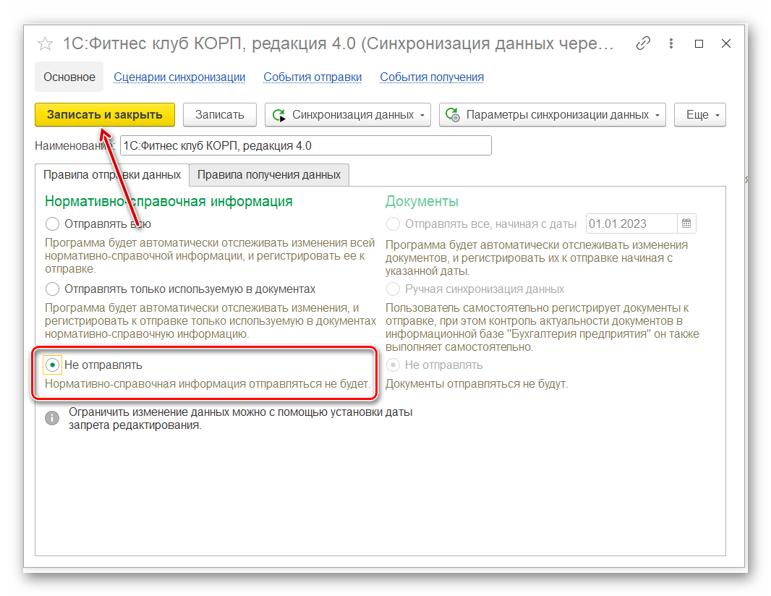771x596 pixels.
Task: Add window to favorites with star icon
Action: click(45, 44)
